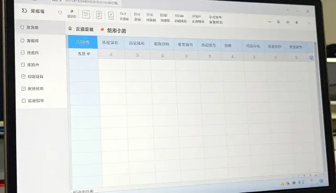The image size is (336, 193).
Task: Click the app logo in the title bar
Action: point(24,10)
